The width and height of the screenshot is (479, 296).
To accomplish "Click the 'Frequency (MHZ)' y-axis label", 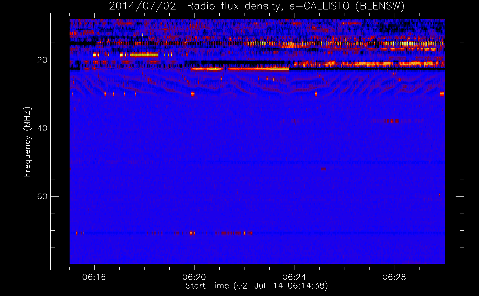I will click(27, 142).
